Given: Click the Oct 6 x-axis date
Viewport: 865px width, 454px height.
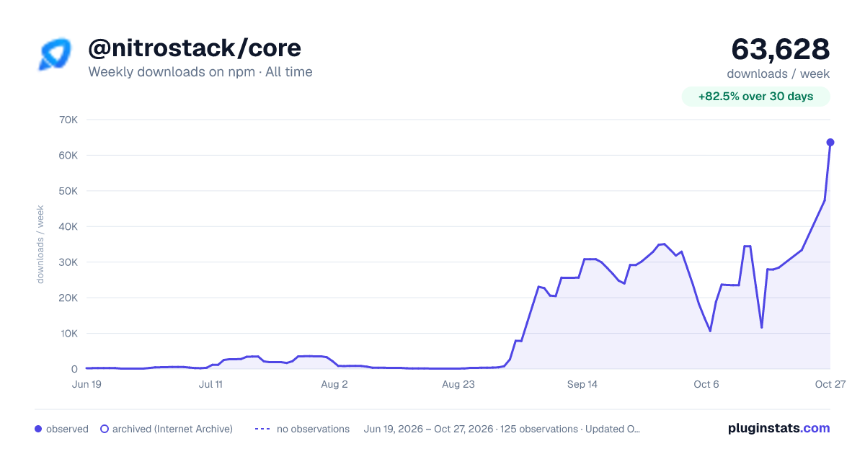Looking at the screenshot, I should tap(706, 385).
